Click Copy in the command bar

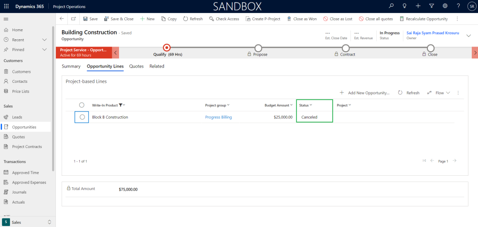coord(169,19)
